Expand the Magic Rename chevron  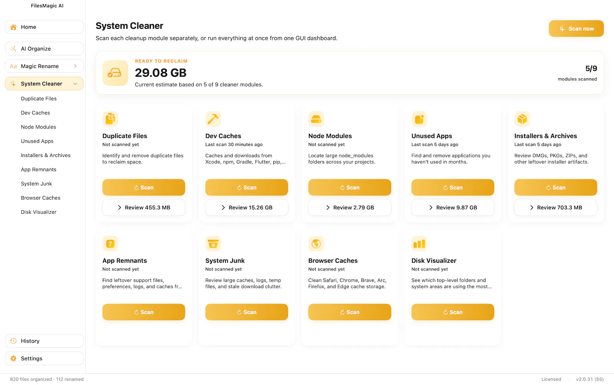point(75,66)
